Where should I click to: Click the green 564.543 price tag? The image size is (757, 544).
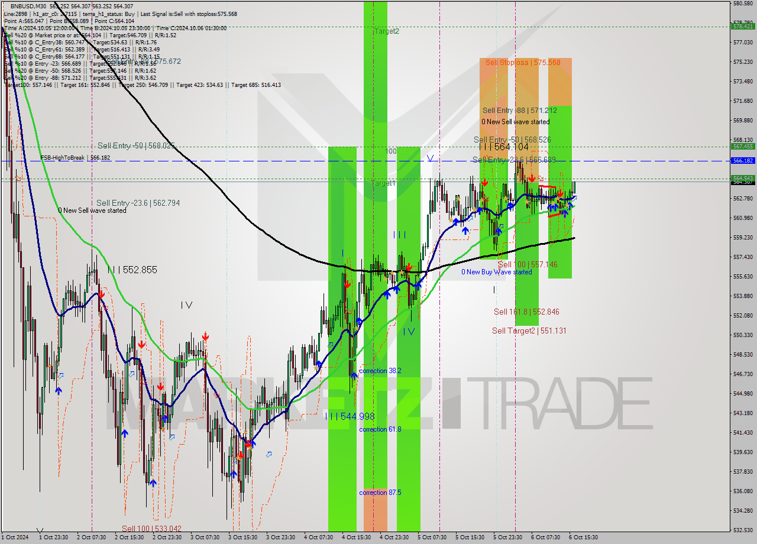tap(743, 177)
